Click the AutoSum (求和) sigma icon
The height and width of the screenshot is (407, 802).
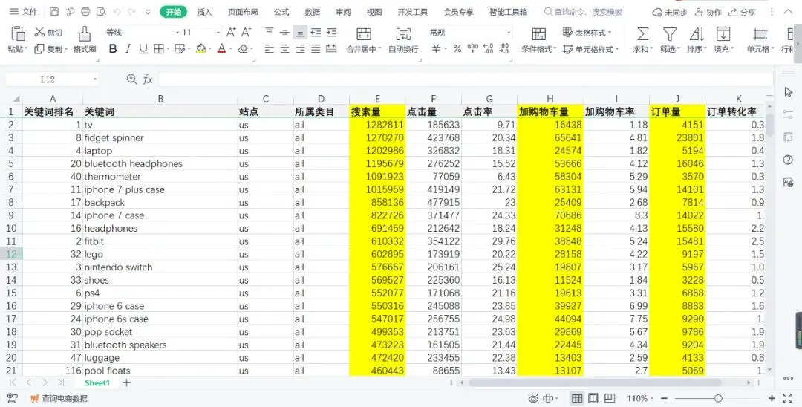point(642,34)
